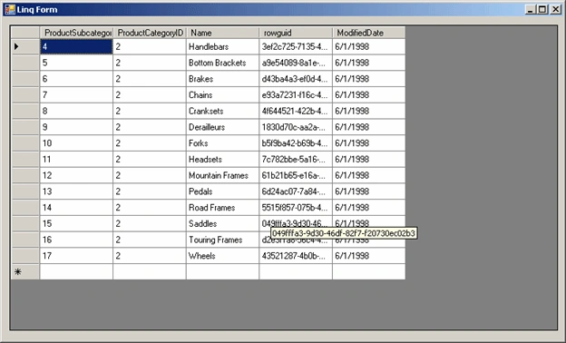The image size is (566, 343).
Task: Click the Brakes name cell
Action: [x=223, y=79]
